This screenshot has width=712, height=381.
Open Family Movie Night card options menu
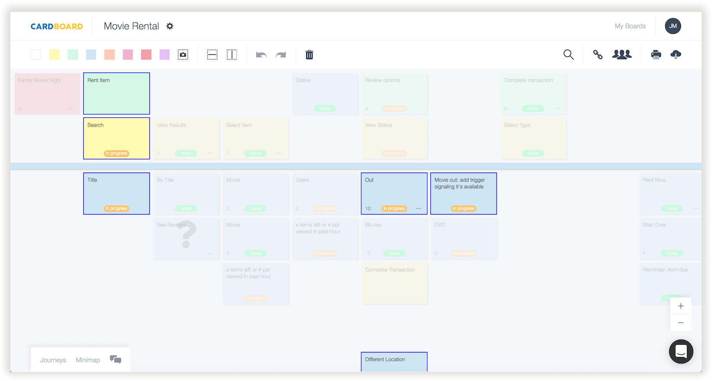point(71,108)
